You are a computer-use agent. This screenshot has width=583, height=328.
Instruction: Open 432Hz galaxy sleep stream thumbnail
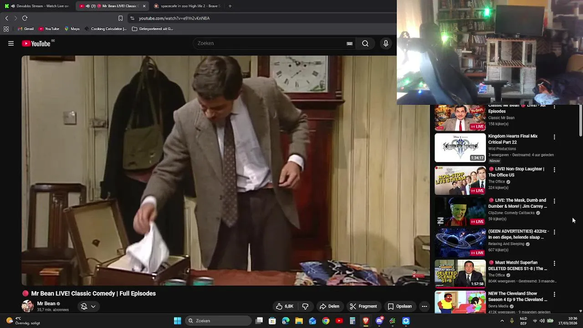pyautogui.click(x=460, y=243)
